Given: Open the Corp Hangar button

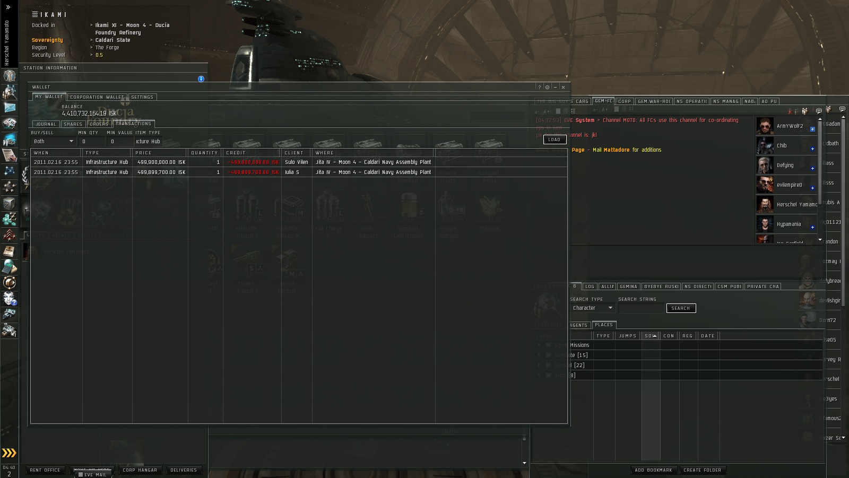Looking at the screenshot, I should pyautogui.click(x=140, y=470).
